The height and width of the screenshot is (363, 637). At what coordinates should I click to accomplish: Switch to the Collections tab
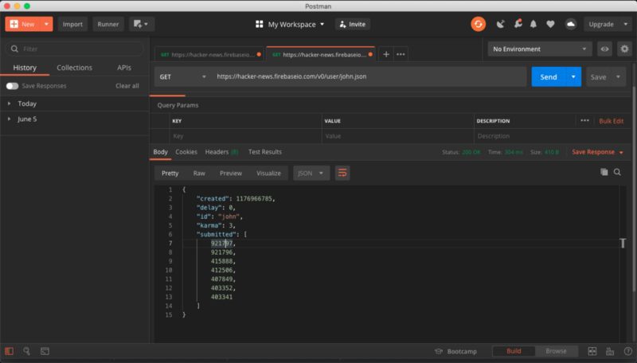74,68
